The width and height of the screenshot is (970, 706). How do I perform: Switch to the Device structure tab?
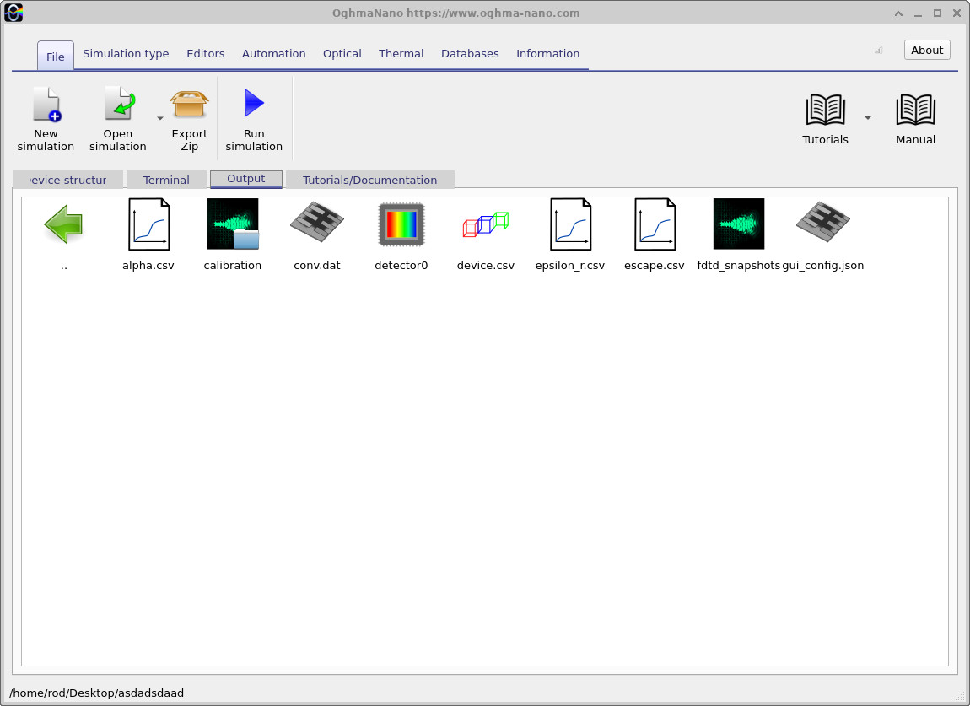tap(68, 180)
